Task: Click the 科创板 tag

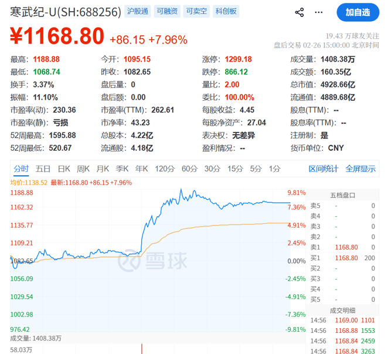Action: [226, 12]
